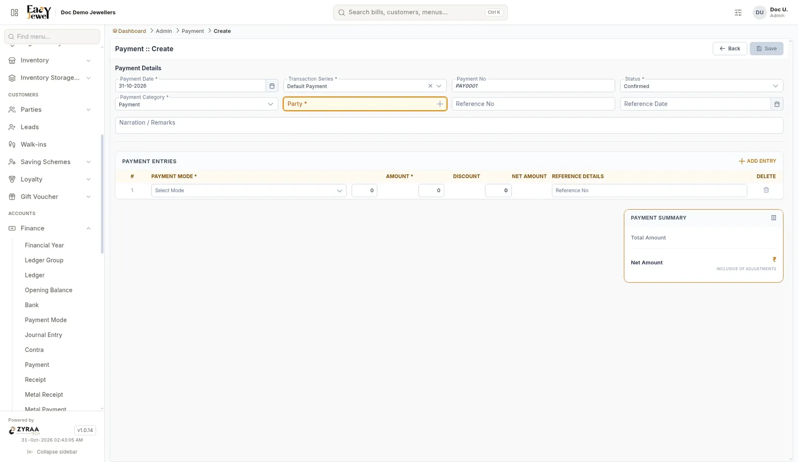Open the Payment Category dropdown
Screen dimensions: 798x462
pos(197,104)
